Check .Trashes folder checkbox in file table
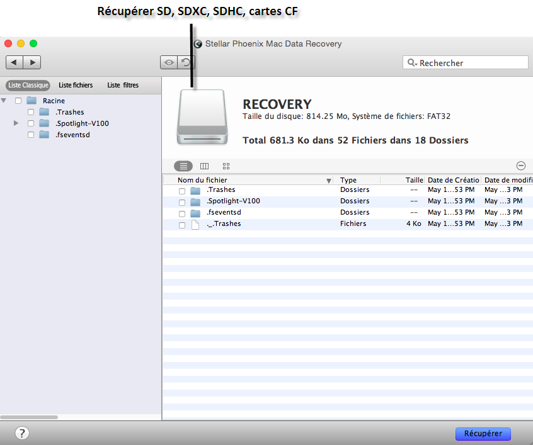533x445 pixels. (182, 191)
